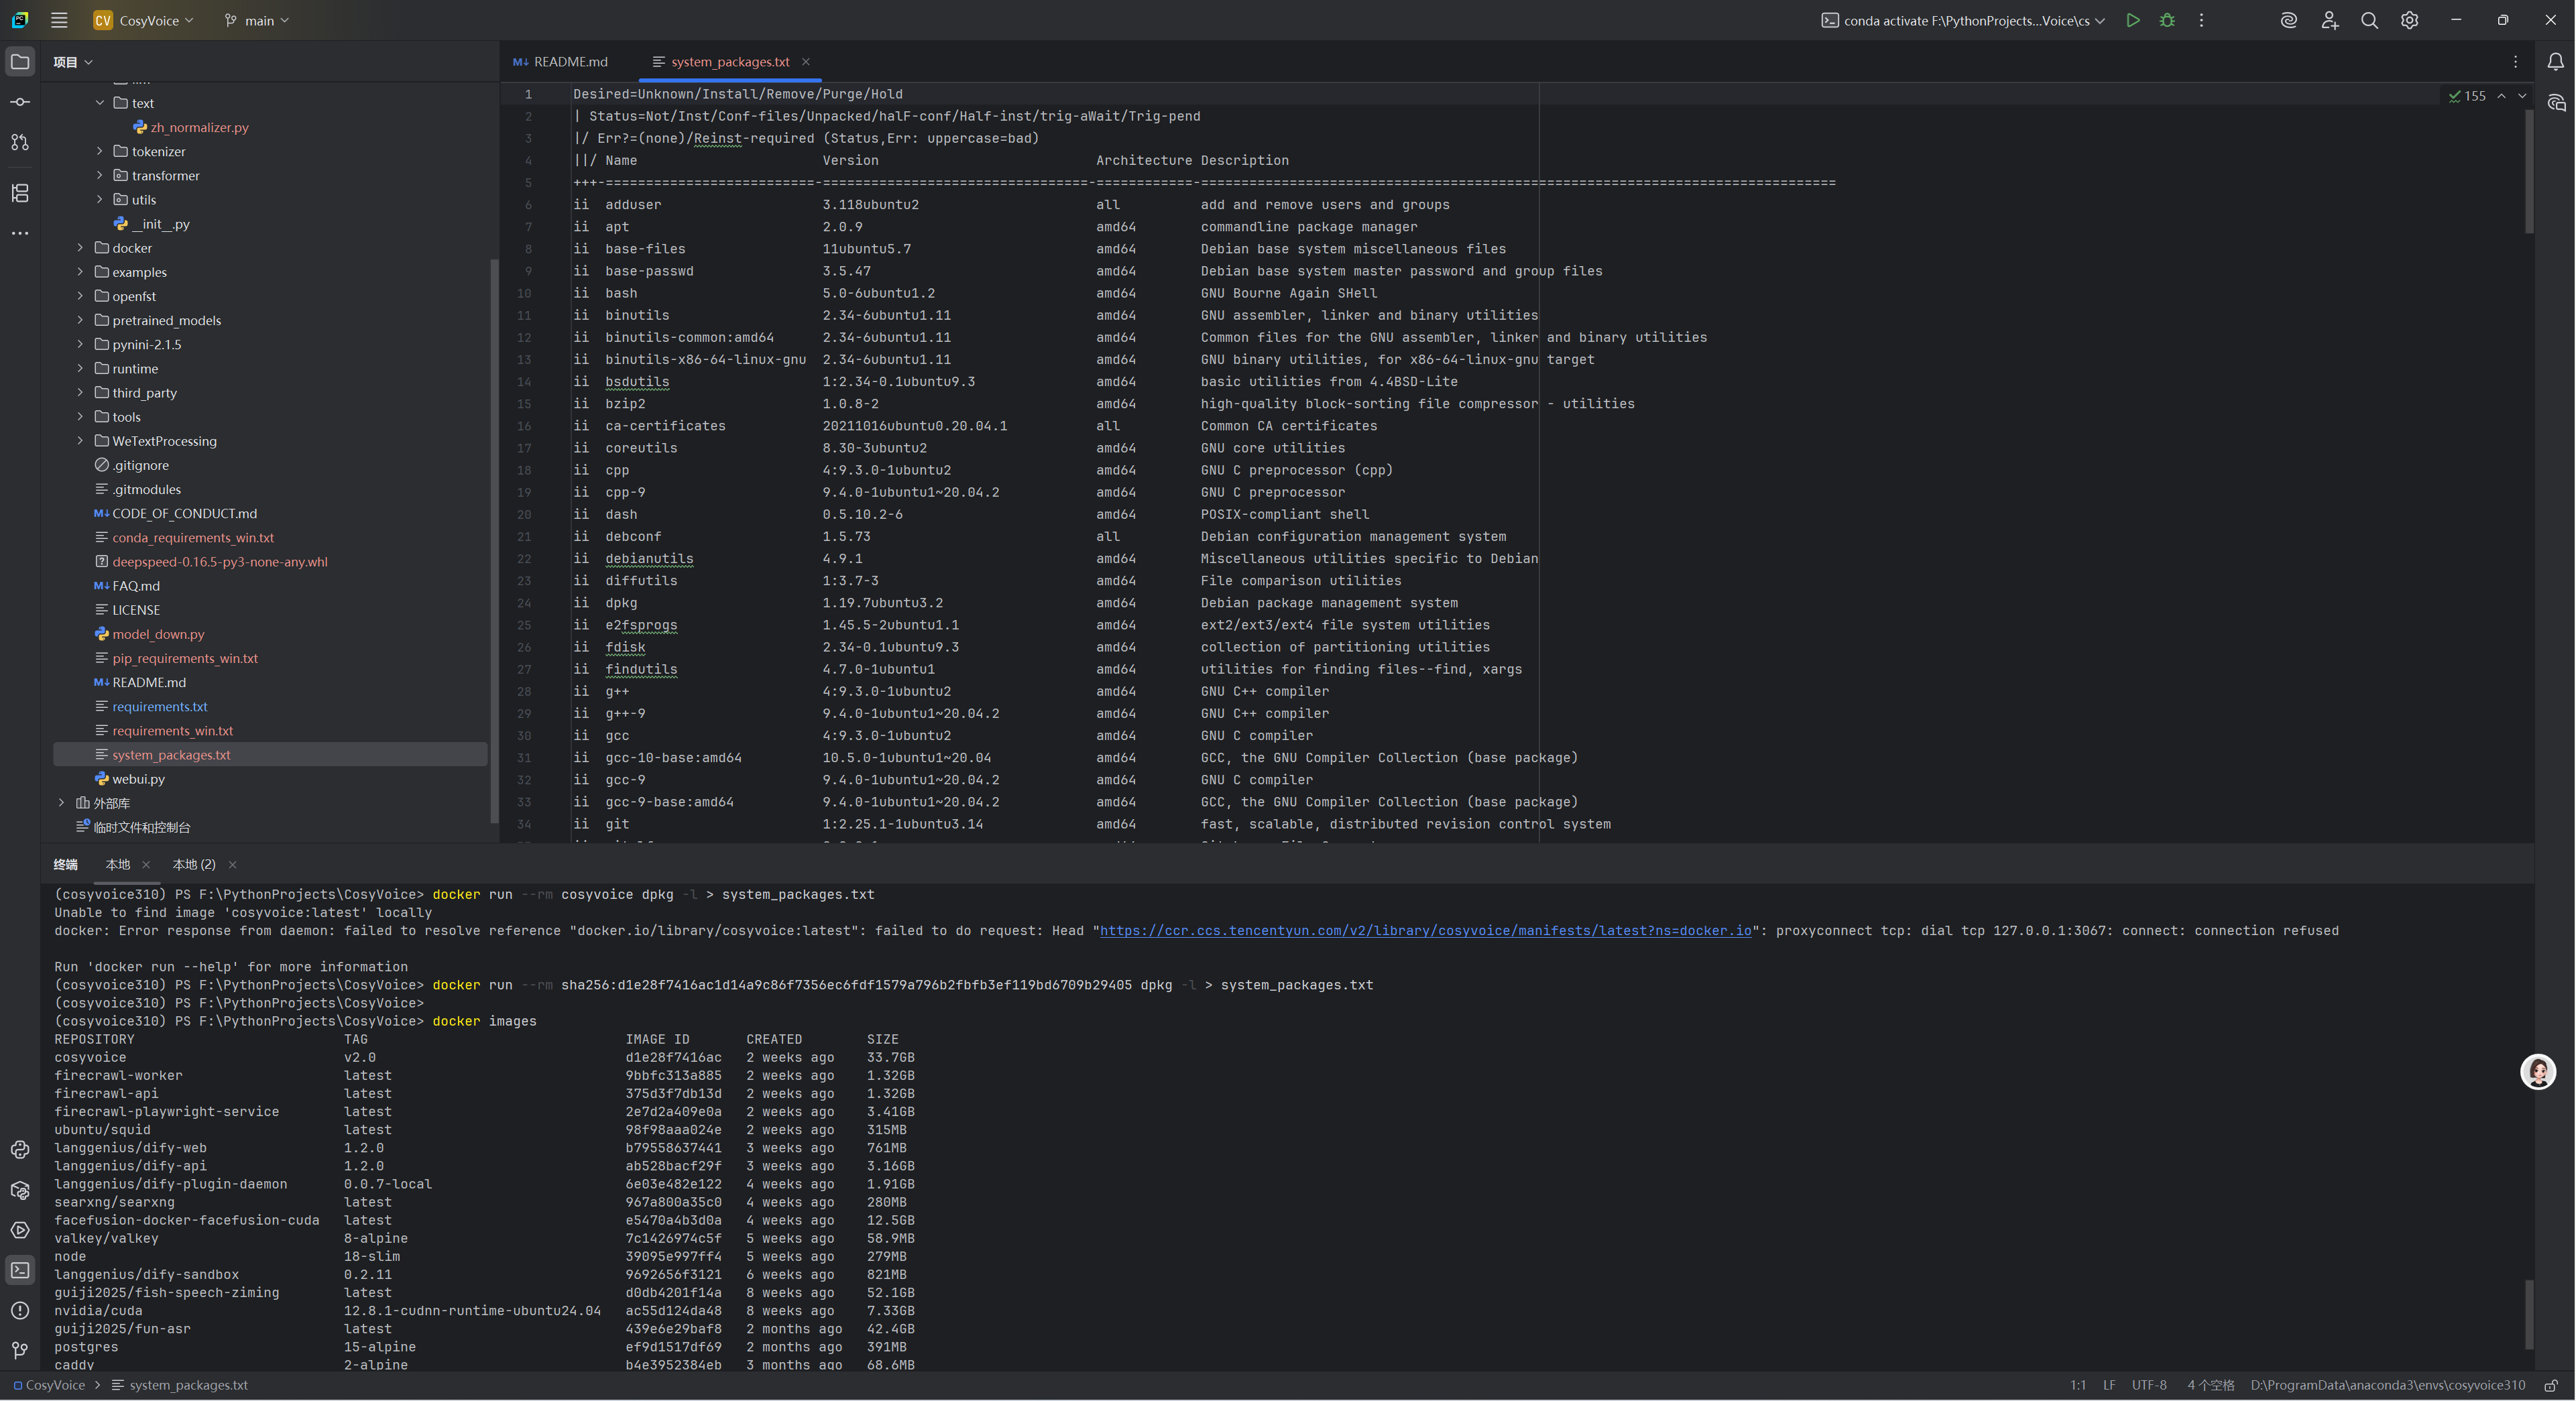Viewport: 2576px width, 1401px height.
Task: Open Python Packages tool window icon
Action: [x=20, y=1190]
